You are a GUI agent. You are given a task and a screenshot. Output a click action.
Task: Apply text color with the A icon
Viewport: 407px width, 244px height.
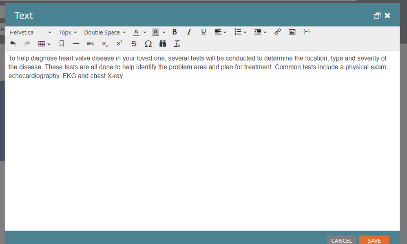click(x=136, y=32)
